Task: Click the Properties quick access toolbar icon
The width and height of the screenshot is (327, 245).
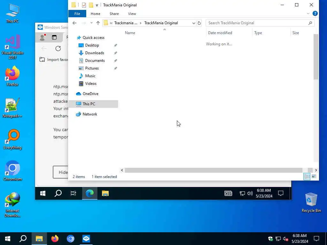Action: tap(84, 5)
